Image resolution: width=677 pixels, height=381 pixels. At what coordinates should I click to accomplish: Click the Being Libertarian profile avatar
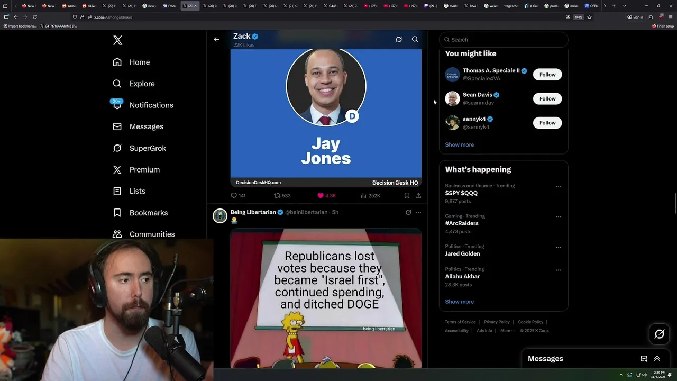[x=220, y=216]
